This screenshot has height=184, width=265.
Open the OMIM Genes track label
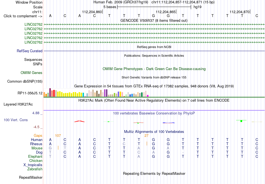pyautogui.click(x=32, y=73)
